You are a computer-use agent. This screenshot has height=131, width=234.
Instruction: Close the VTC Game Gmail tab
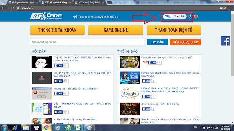pos(103,3)
